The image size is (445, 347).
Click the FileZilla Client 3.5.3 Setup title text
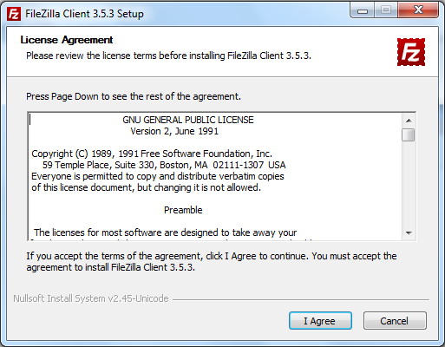pos(84,14)
